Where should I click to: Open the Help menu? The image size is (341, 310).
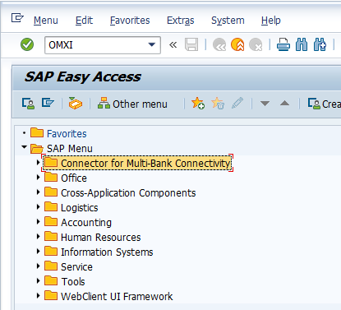[x=271, y=21]
